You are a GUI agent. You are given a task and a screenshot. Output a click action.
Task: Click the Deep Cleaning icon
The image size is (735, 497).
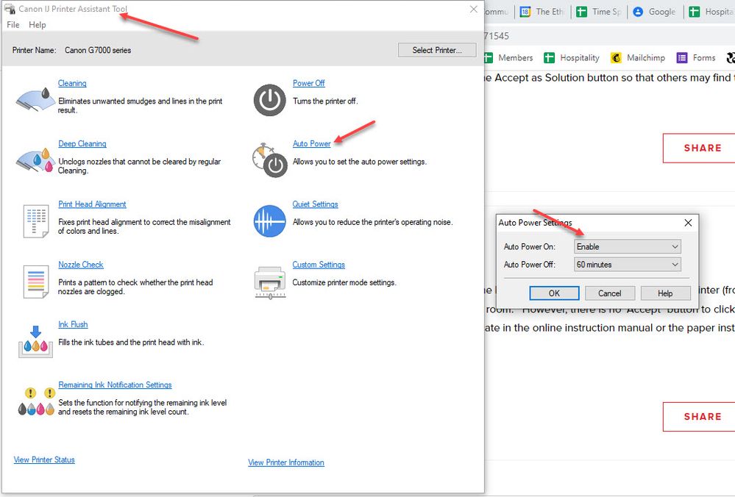[x=35, y=159]
